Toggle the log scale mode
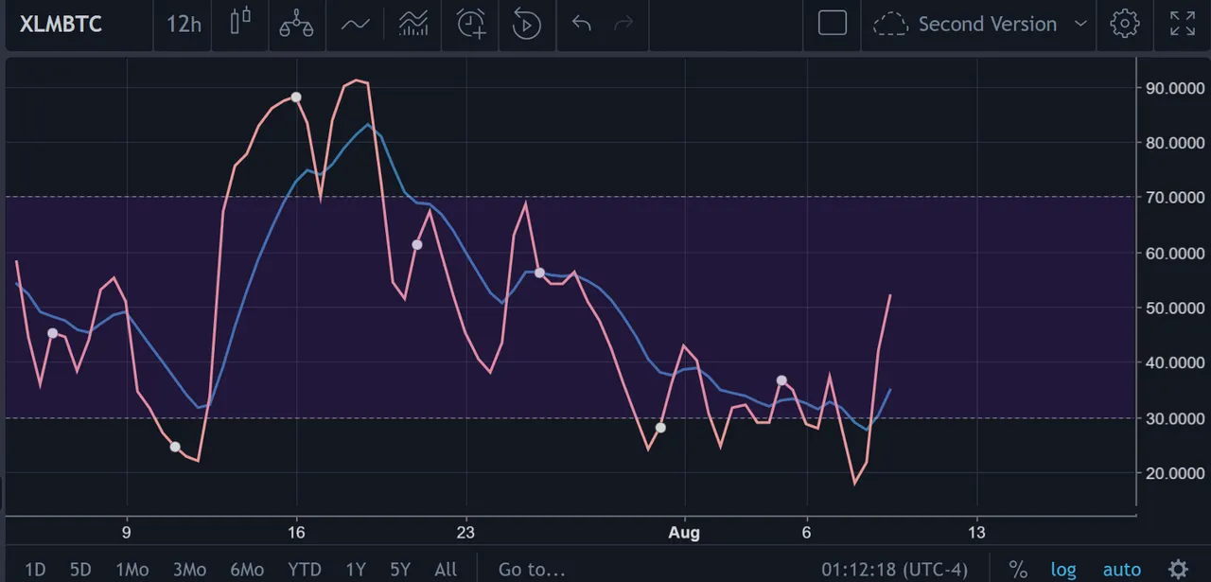Screen dimensions: 1211x582 [1063, 570]
